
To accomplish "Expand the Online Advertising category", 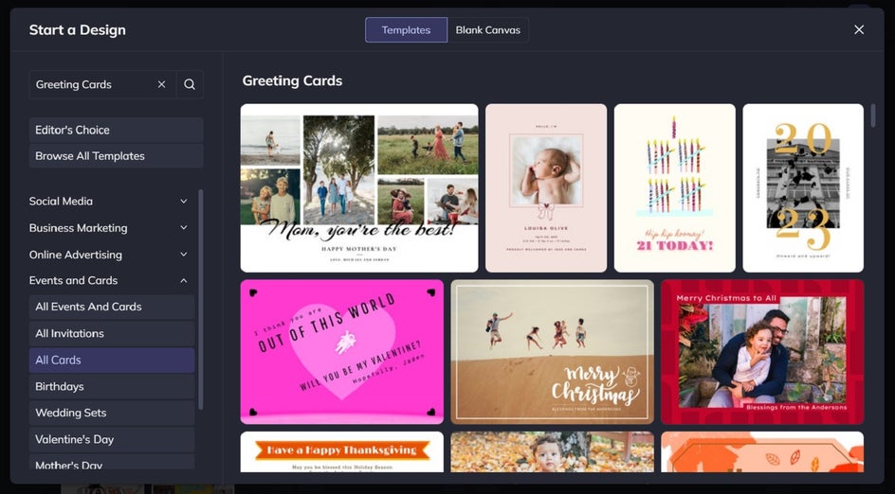I will click(x=108, y=255).
